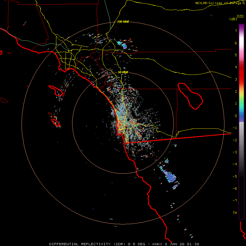The height and width of the screenshot is (246, 246).
Task: Select the -5 dB scale label
Action: pyautogui.click(x=235, y=177)
